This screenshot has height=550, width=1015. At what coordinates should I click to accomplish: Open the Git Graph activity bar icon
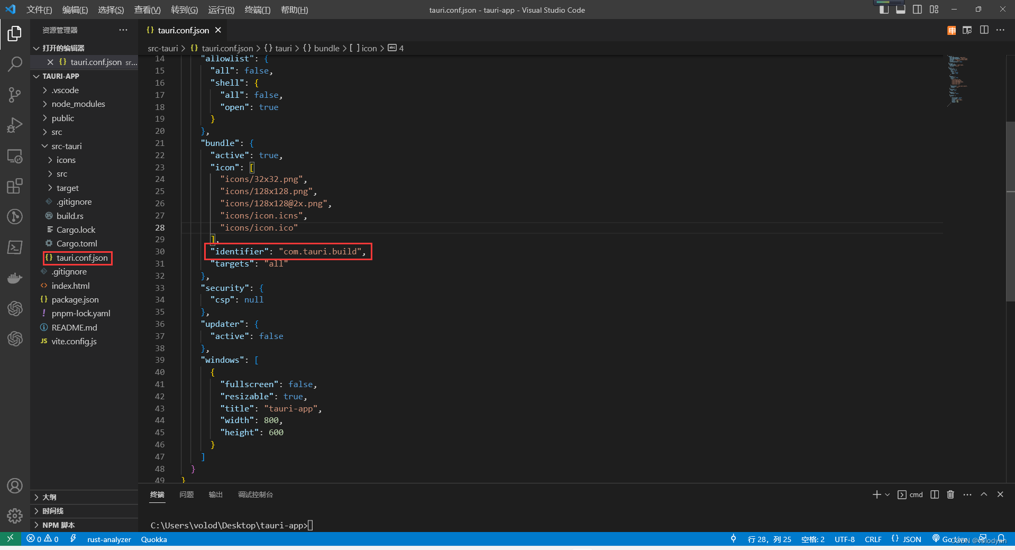pos(15,216)
